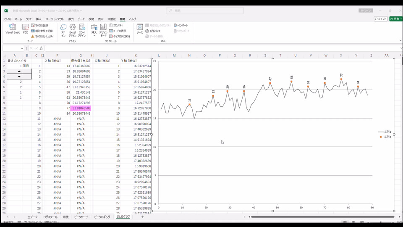Select the 極大値 [単位] header cell
The height and width of the screenshot is (227, 403).
point(81,61)
